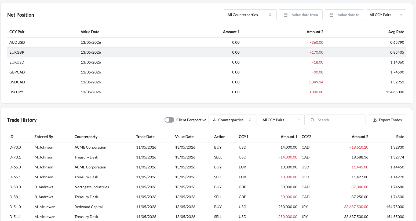416x221 pixels.
Task: Click trade ID D-73.0
Action: pyautogui.click(x=15, y=147)
